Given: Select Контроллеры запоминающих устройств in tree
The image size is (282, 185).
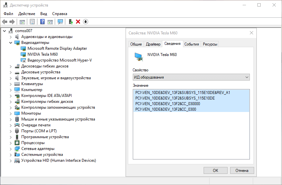Looking at the screenshot, I should (x=58, y=107).
